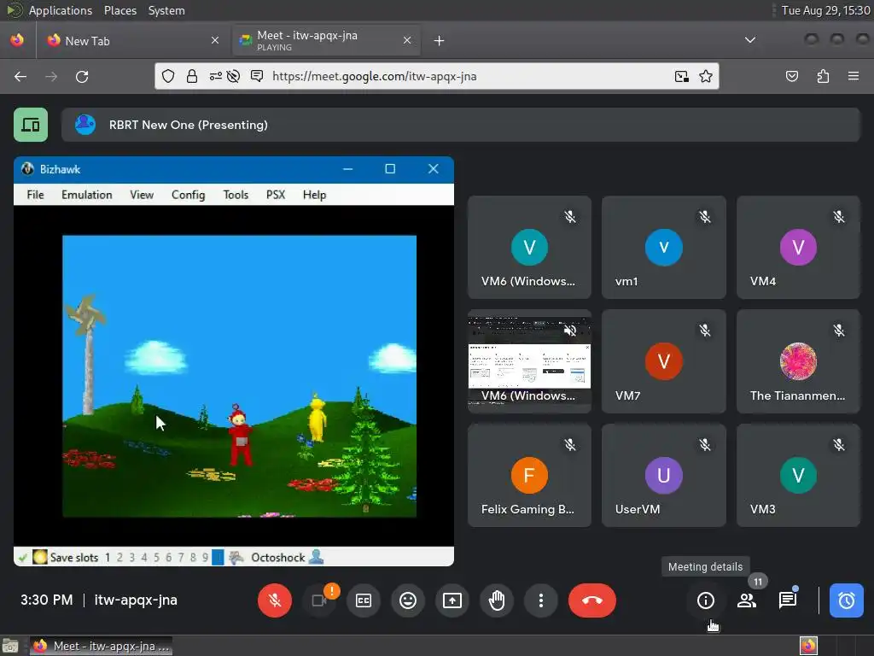Open Bizhawk Emulation menu
874x656 pixels.
pyautogui.click(x=87, y=195)
